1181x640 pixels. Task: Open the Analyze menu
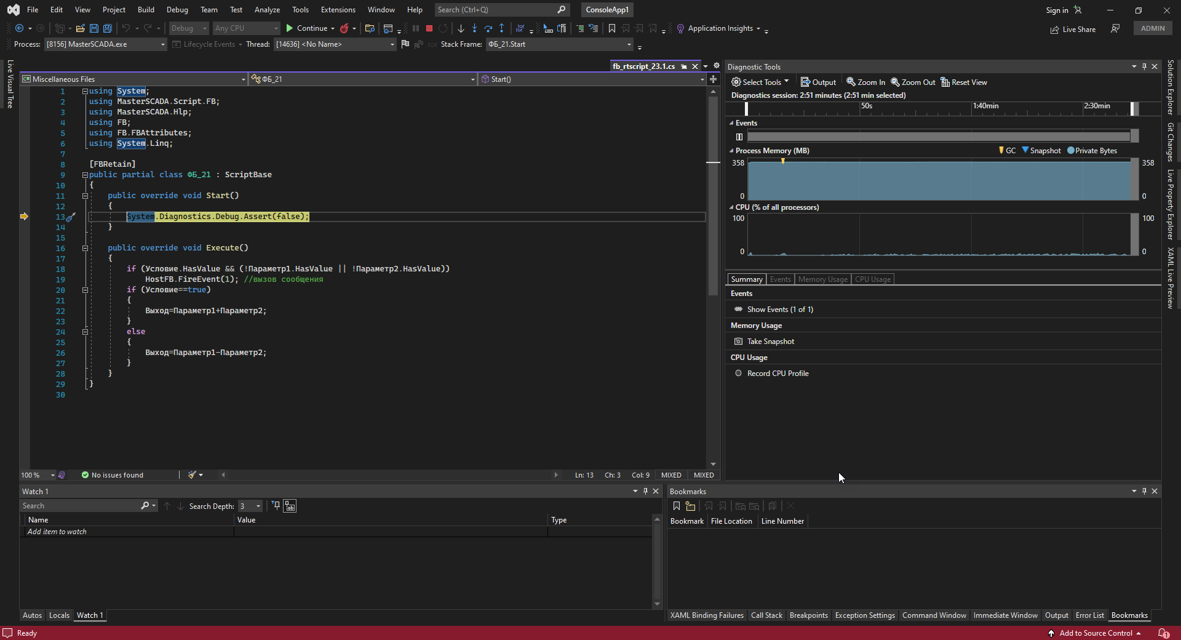pos(267,10)
